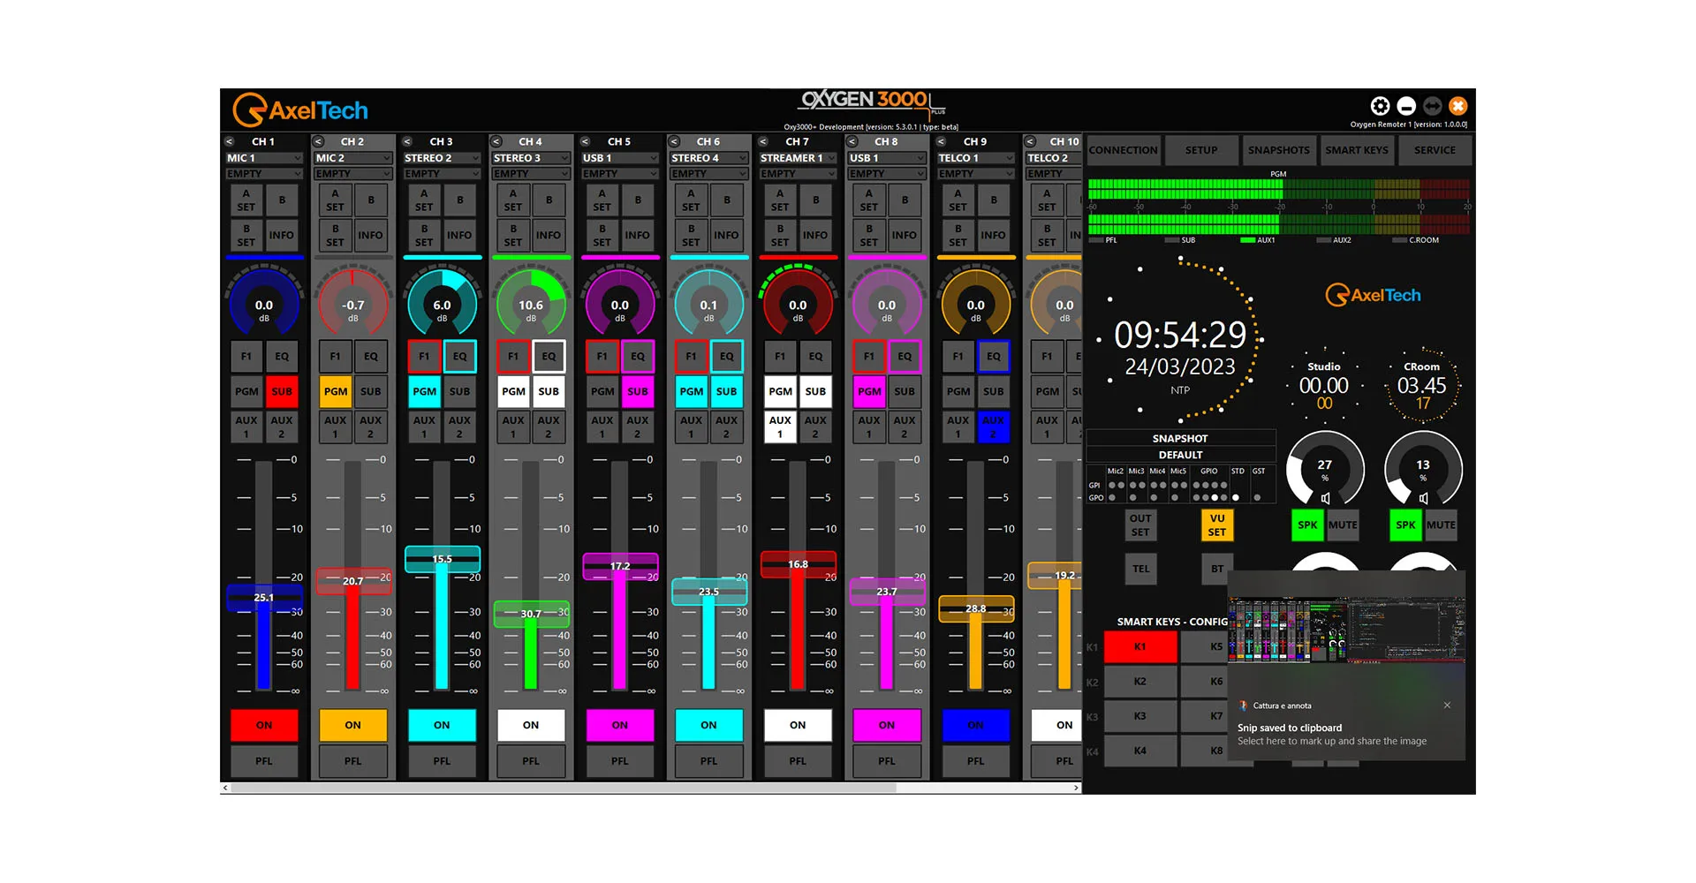Screen dimensions: 1696x883
Task: Open the MIC 1 source dropdown
Action: click(x=264, y=158)
